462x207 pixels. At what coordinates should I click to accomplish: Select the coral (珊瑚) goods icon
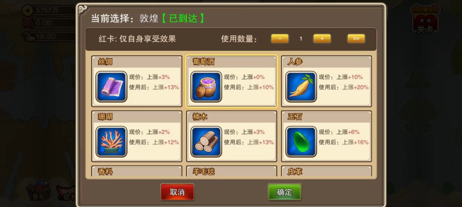pyautogui.click(x=111, y=142)
